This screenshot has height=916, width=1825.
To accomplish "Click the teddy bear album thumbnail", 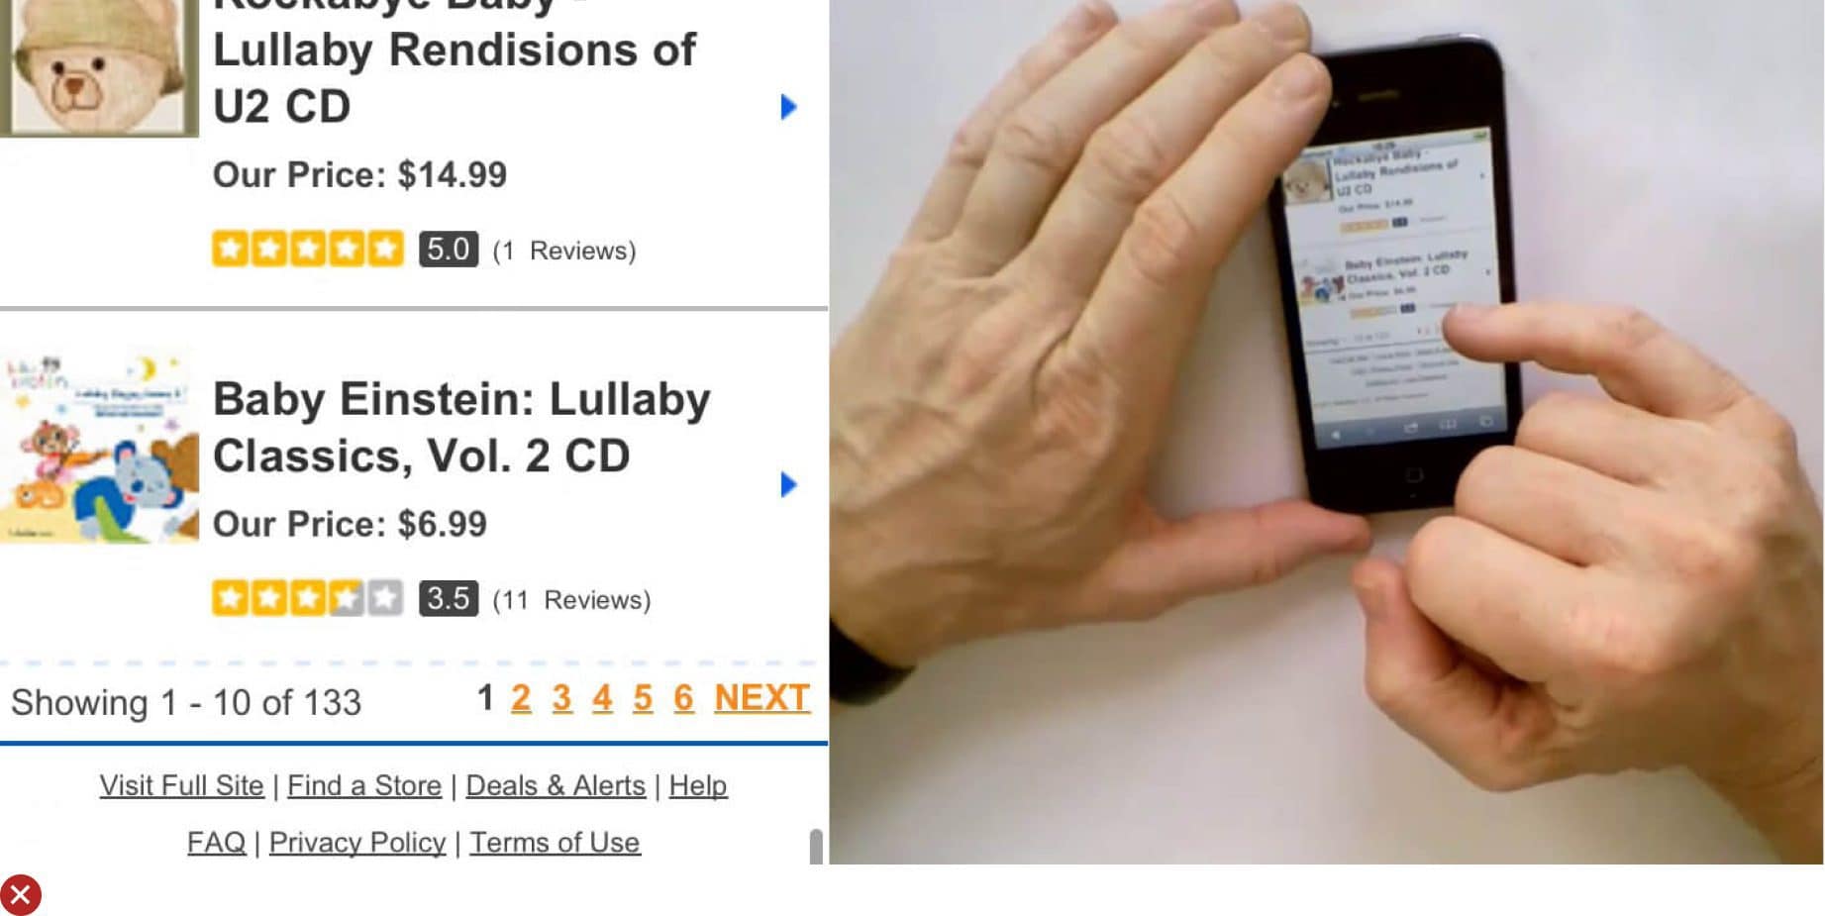I will [x=99, y=67].
